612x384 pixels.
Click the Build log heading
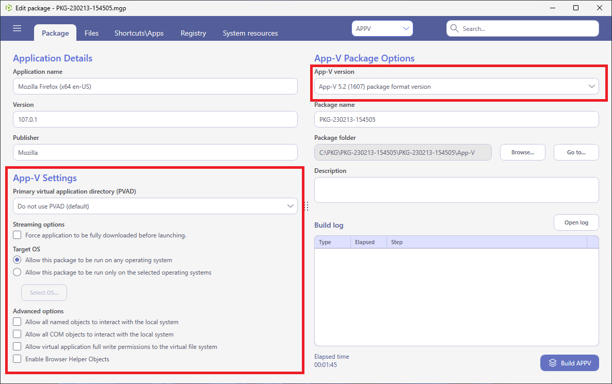point(329,225)
